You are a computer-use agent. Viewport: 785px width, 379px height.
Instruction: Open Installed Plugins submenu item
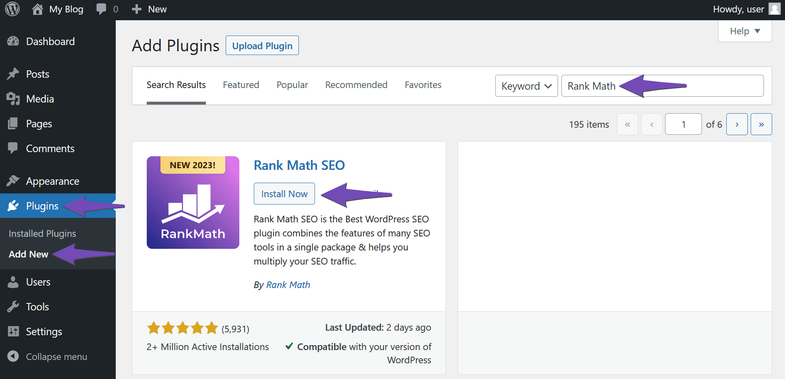click(42, 234)
